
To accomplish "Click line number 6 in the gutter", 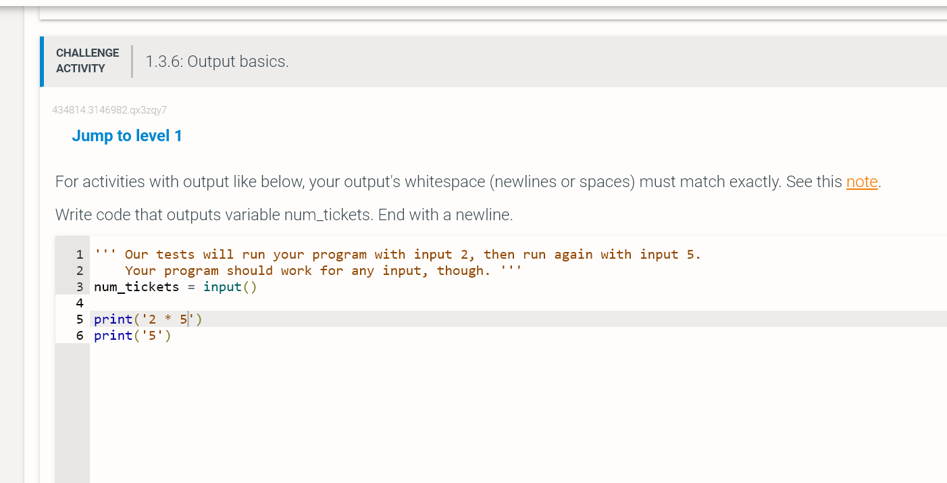I will click(79, 335).
